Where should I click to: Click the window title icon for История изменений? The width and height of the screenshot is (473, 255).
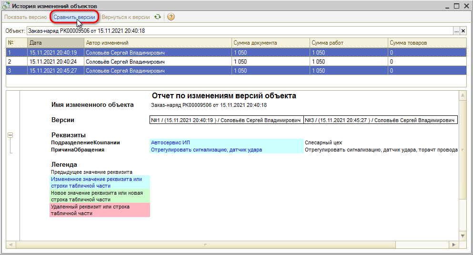6,6
